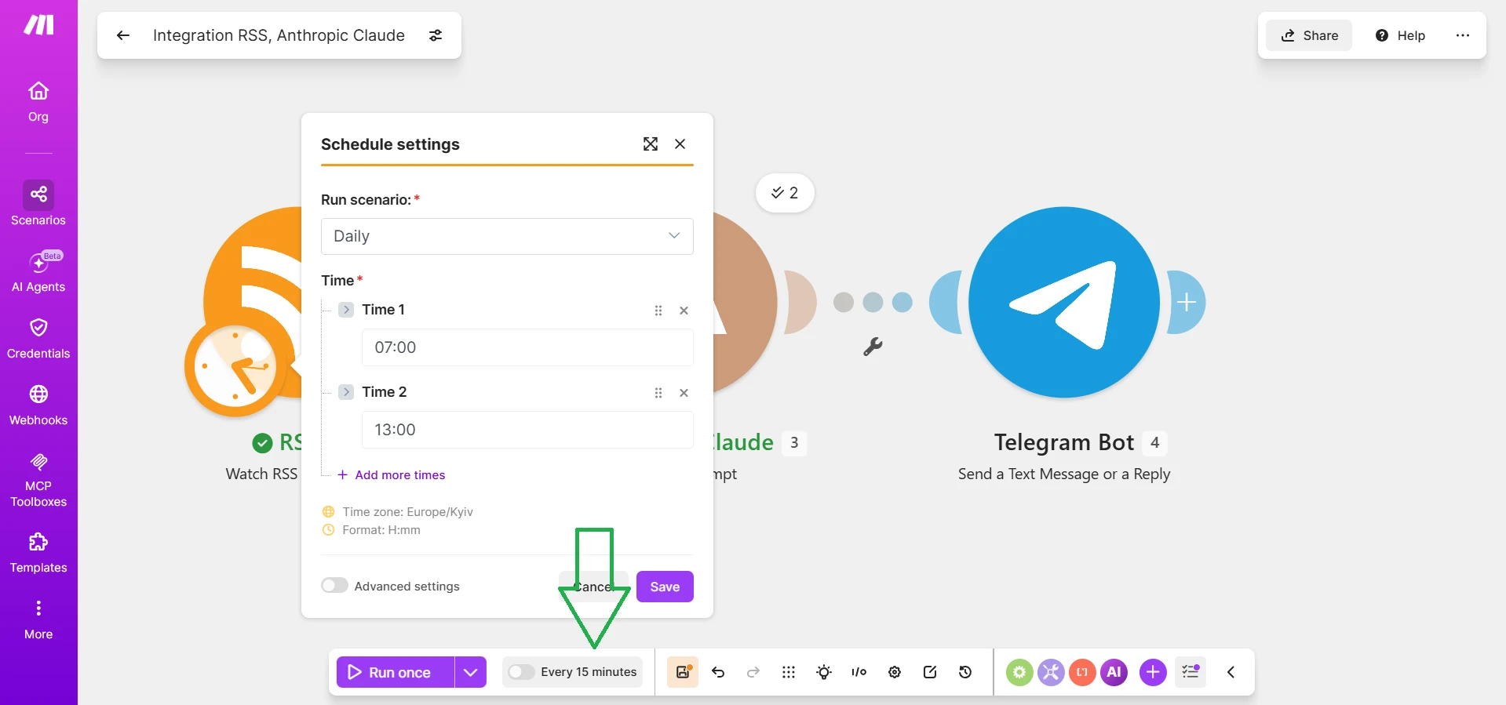Image resolution: width=1506 pixels, height=705 pixels.
Task: Click the green flow control icon
Action: [x=1019, y=672]
